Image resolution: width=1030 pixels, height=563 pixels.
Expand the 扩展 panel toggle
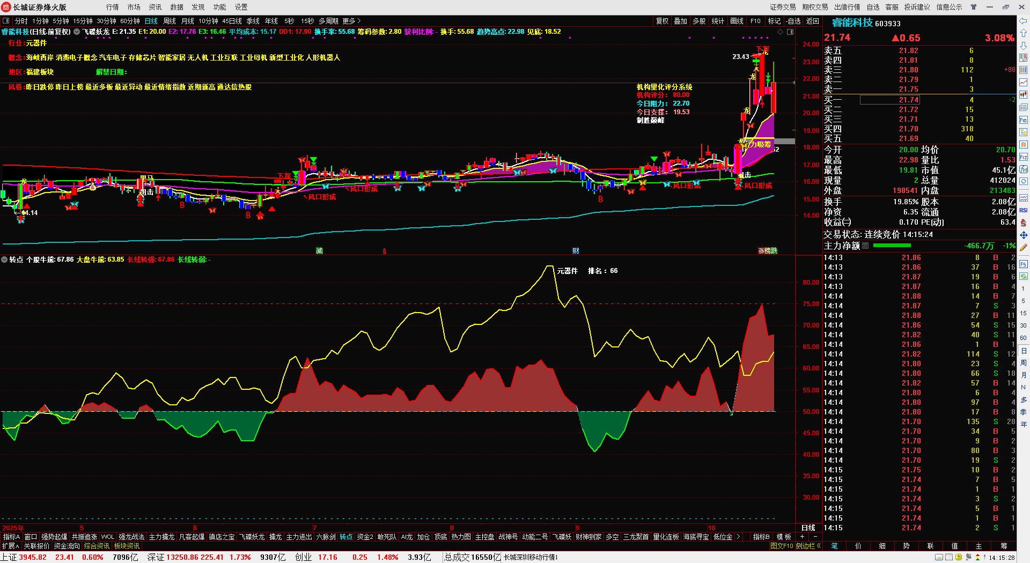point(10,546)
